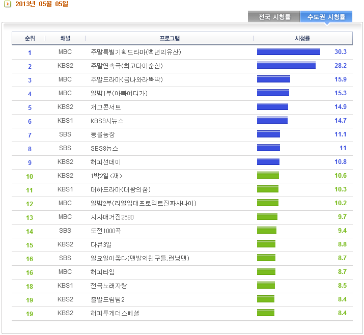Select program 1박2일 <재>
This screenshot has width=364, height=335.
coord(106,176)
